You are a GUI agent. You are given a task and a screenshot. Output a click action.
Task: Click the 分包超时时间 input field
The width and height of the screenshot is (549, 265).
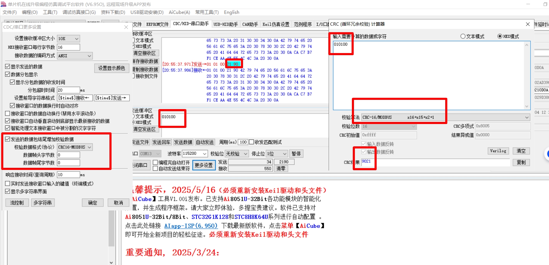pyautogui.click(x=69, y=90)
